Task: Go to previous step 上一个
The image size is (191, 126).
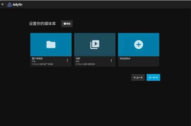Action: pyautogui.click(x=138, y=78)
